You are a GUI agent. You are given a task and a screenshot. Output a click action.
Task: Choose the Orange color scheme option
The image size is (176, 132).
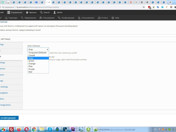pyautogui.click(x=32, y=64)
